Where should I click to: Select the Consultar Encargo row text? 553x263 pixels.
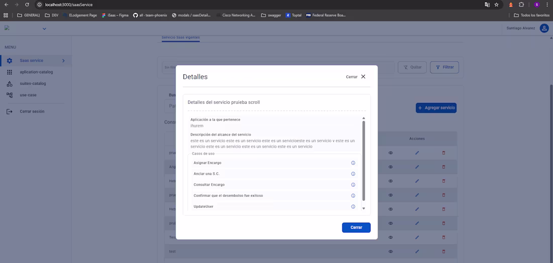209,185
